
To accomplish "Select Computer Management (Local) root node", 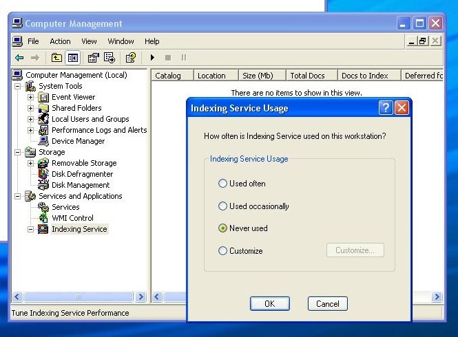I will 76,75.
